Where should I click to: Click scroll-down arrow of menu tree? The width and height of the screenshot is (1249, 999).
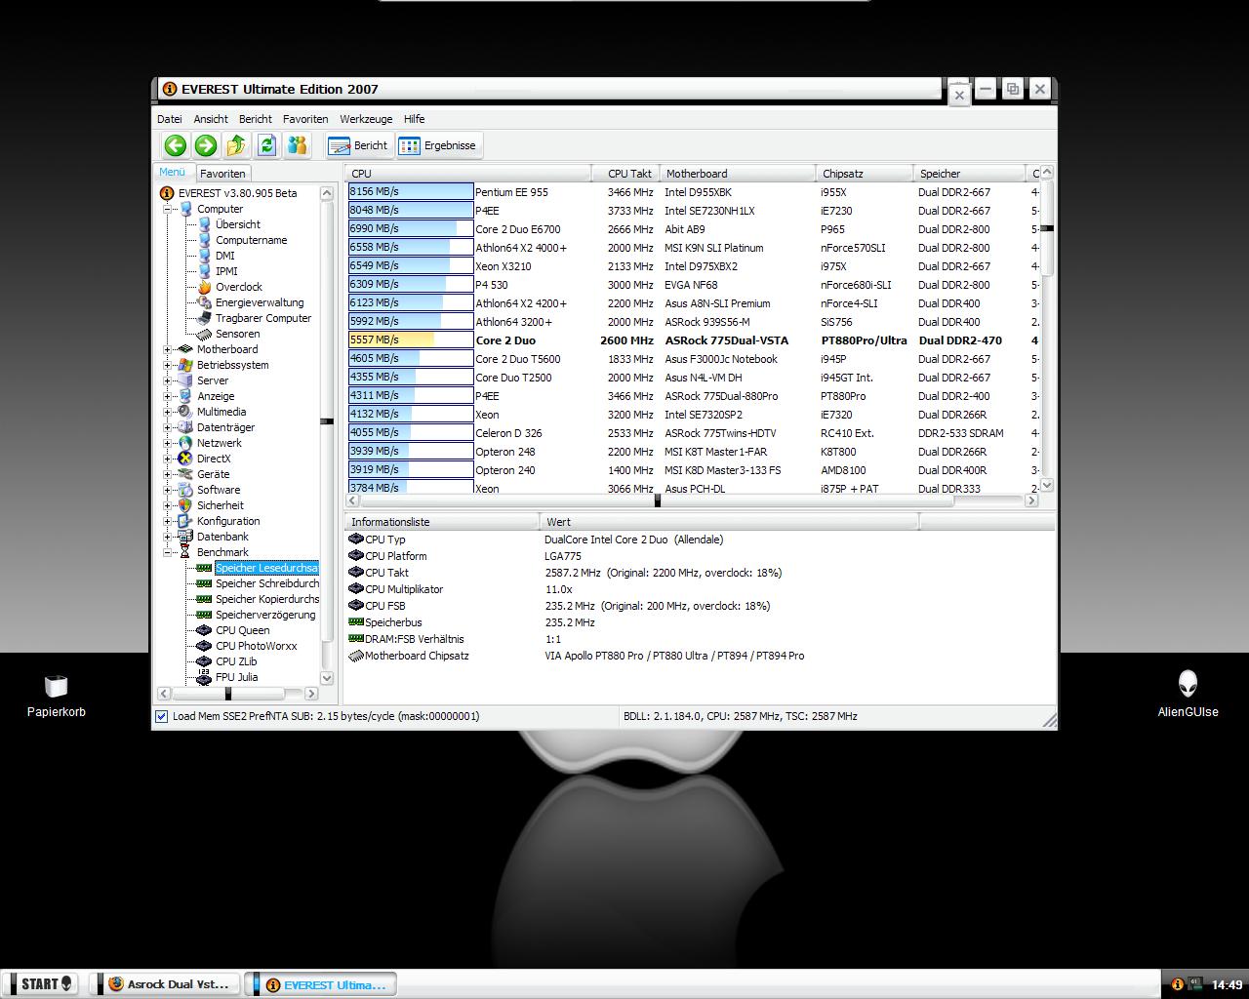pos(327,678)
